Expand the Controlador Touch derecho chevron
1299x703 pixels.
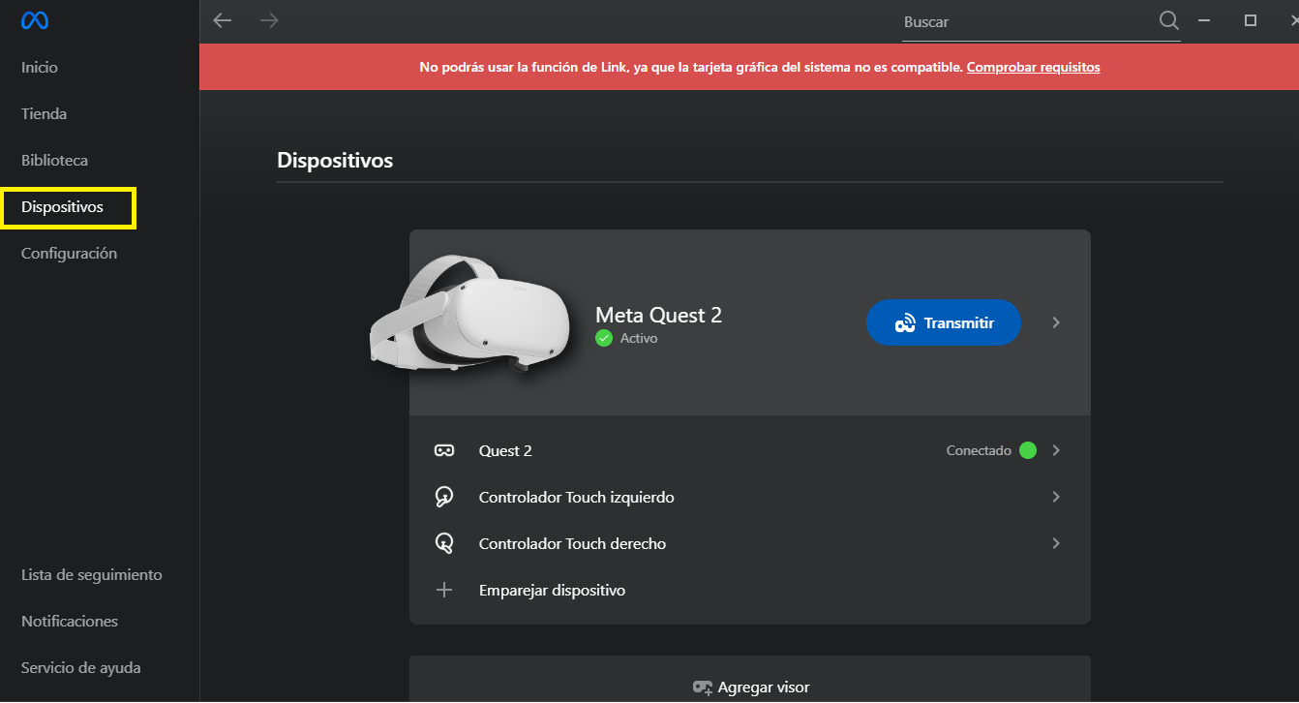1056,543
